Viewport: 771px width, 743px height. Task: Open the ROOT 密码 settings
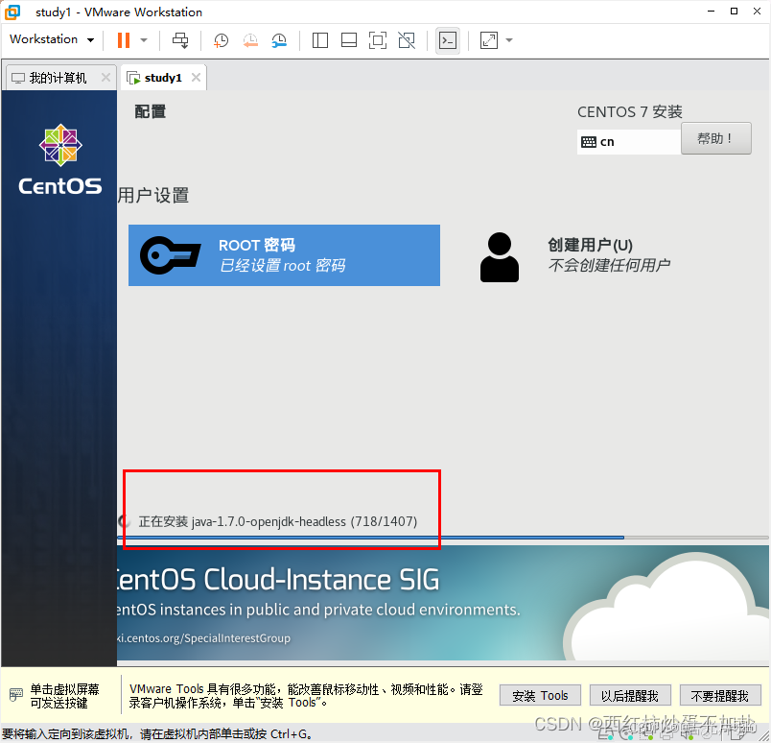click(284, 255)
